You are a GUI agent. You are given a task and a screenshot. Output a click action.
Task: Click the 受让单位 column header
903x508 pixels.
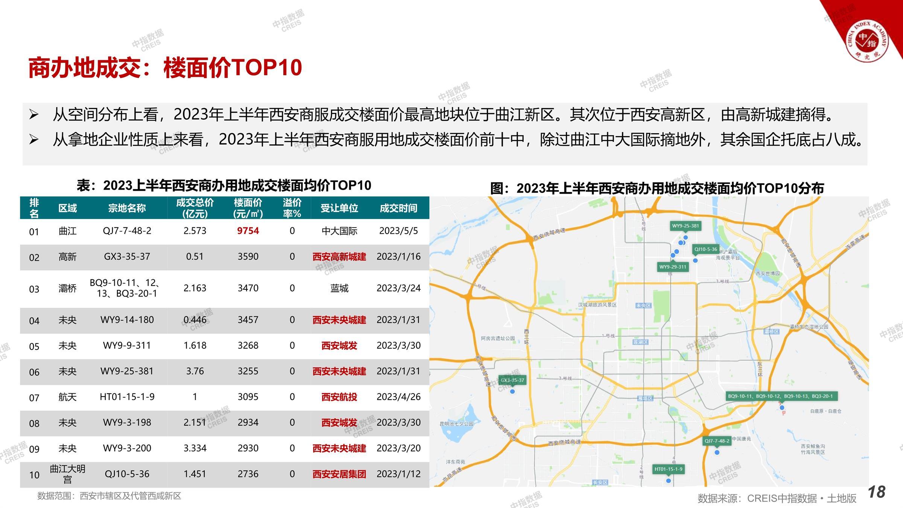(339, 208)
